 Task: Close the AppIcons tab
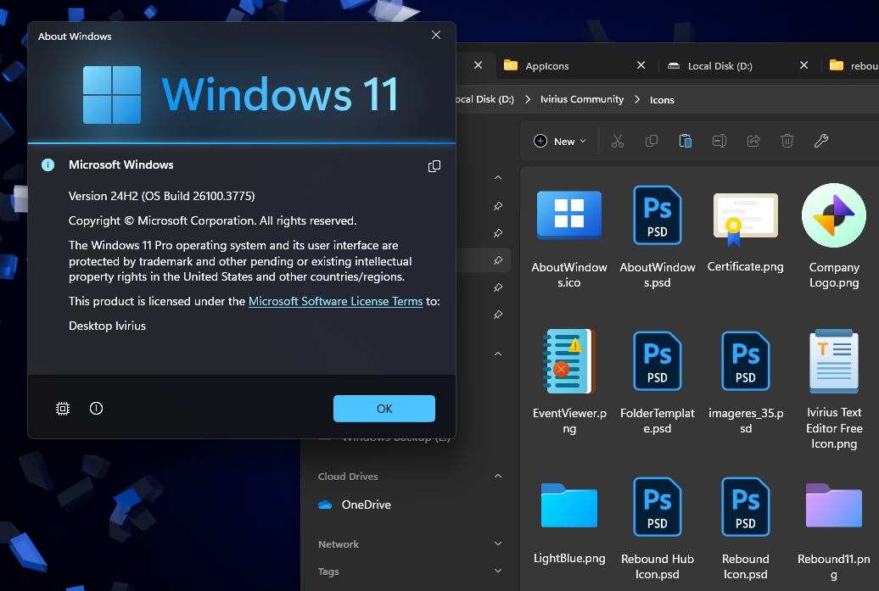click(x=641, y=65)
